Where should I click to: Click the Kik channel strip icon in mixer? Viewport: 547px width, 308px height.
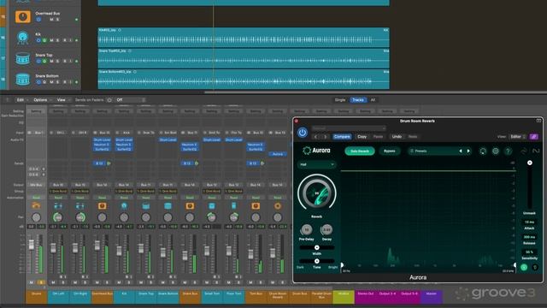click(x=124, y=205)
